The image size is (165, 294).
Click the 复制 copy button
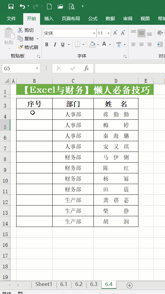26,39
